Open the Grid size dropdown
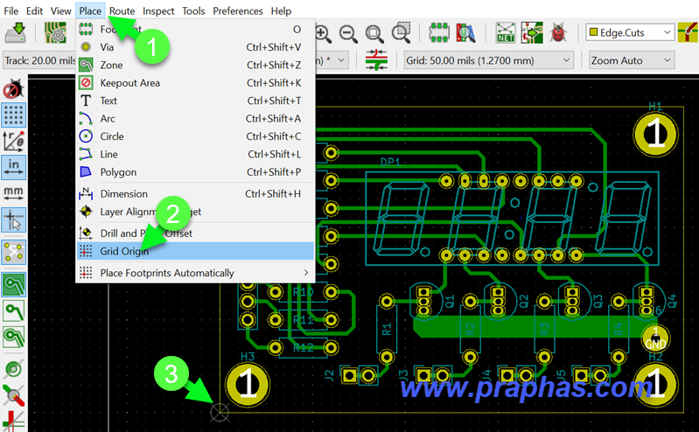The image size is (699, 432). (x=488, y=60)
